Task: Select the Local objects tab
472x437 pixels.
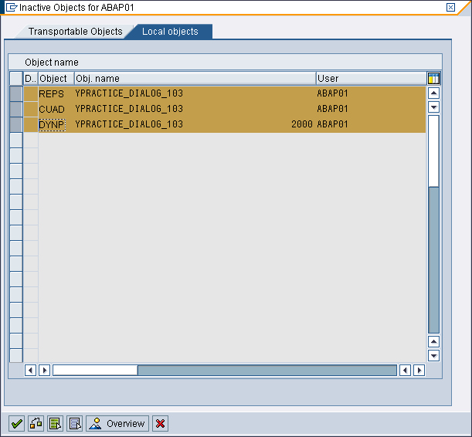Action: (x=170, y=32)
